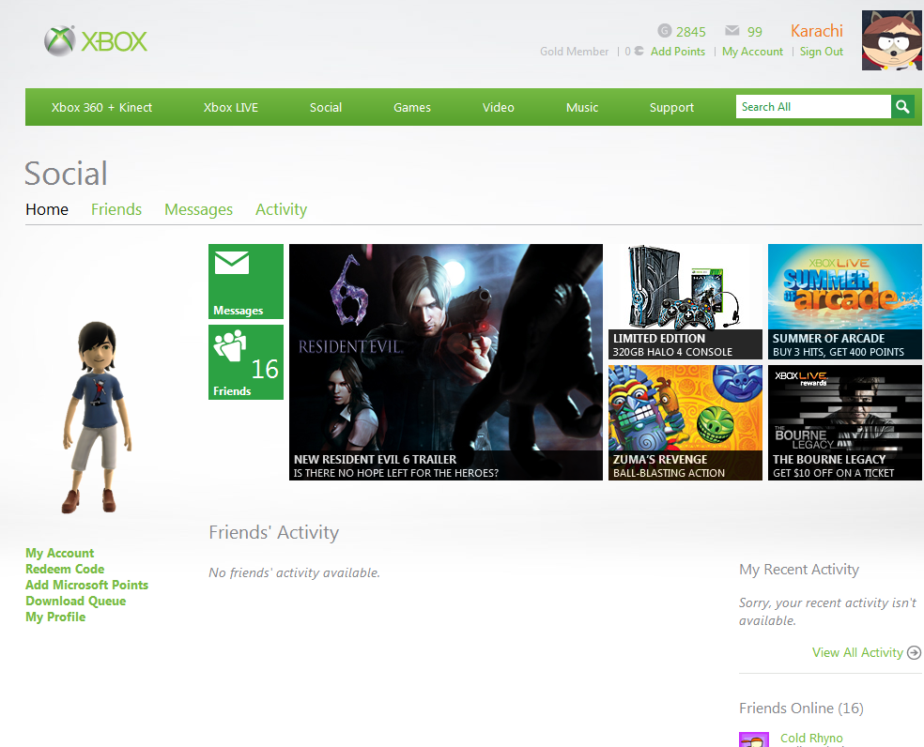Click the Xbox logo
Screen dimensions: 924x747
pyautogui.click(x=96, y=40)
